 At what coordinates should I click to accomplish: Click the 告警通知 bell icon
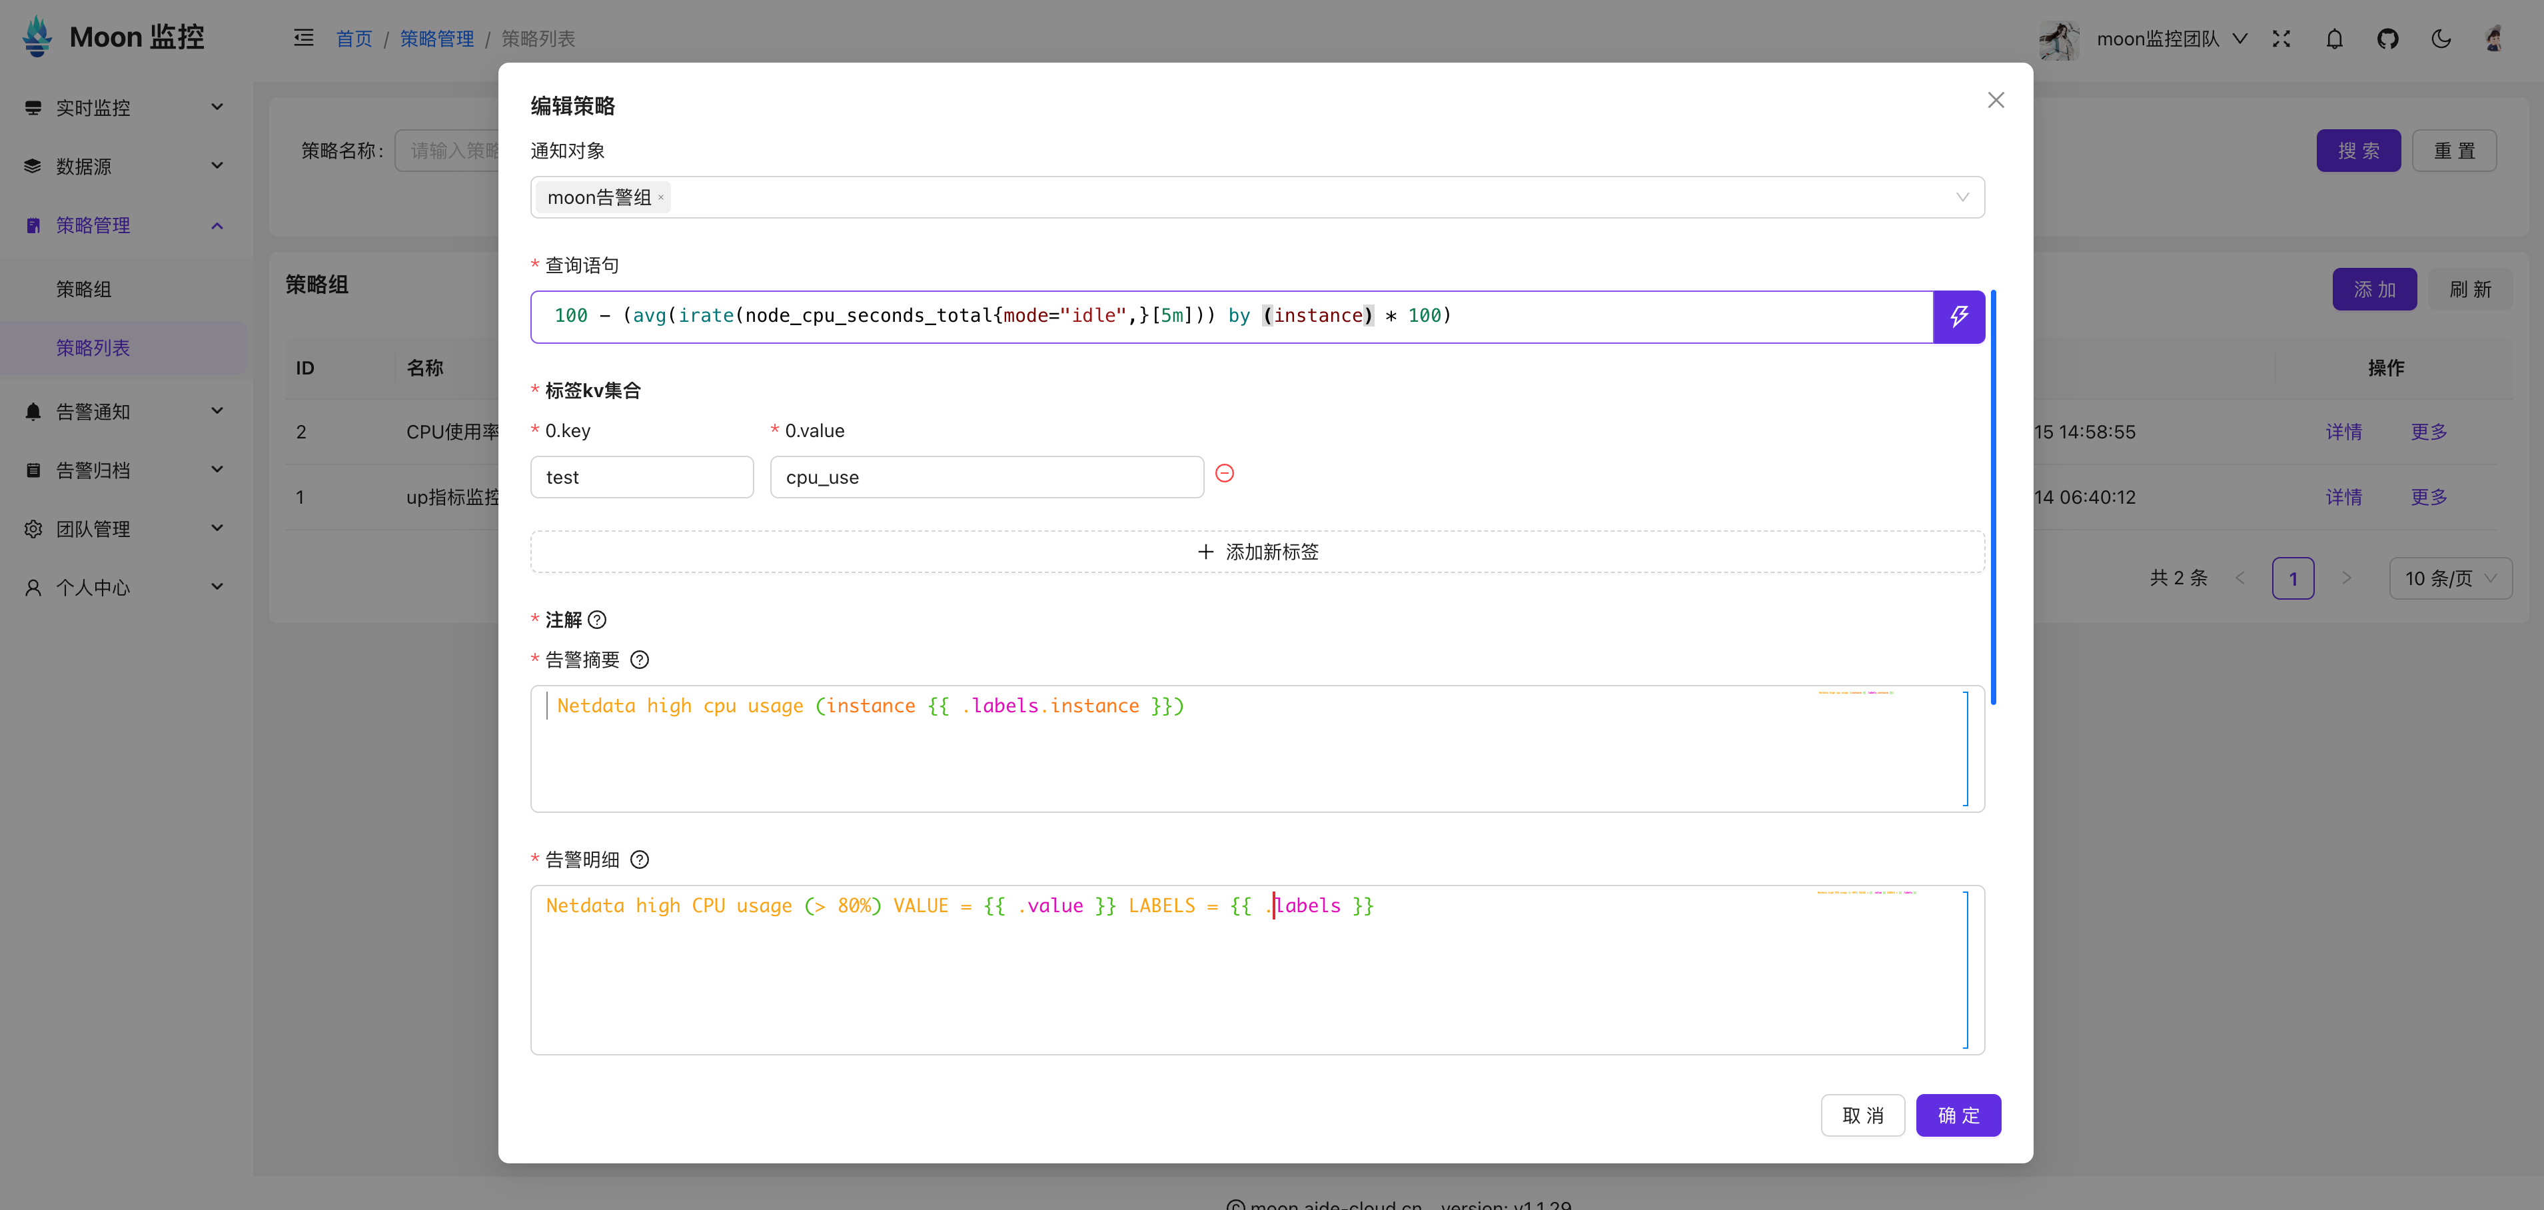pos(33,411)
